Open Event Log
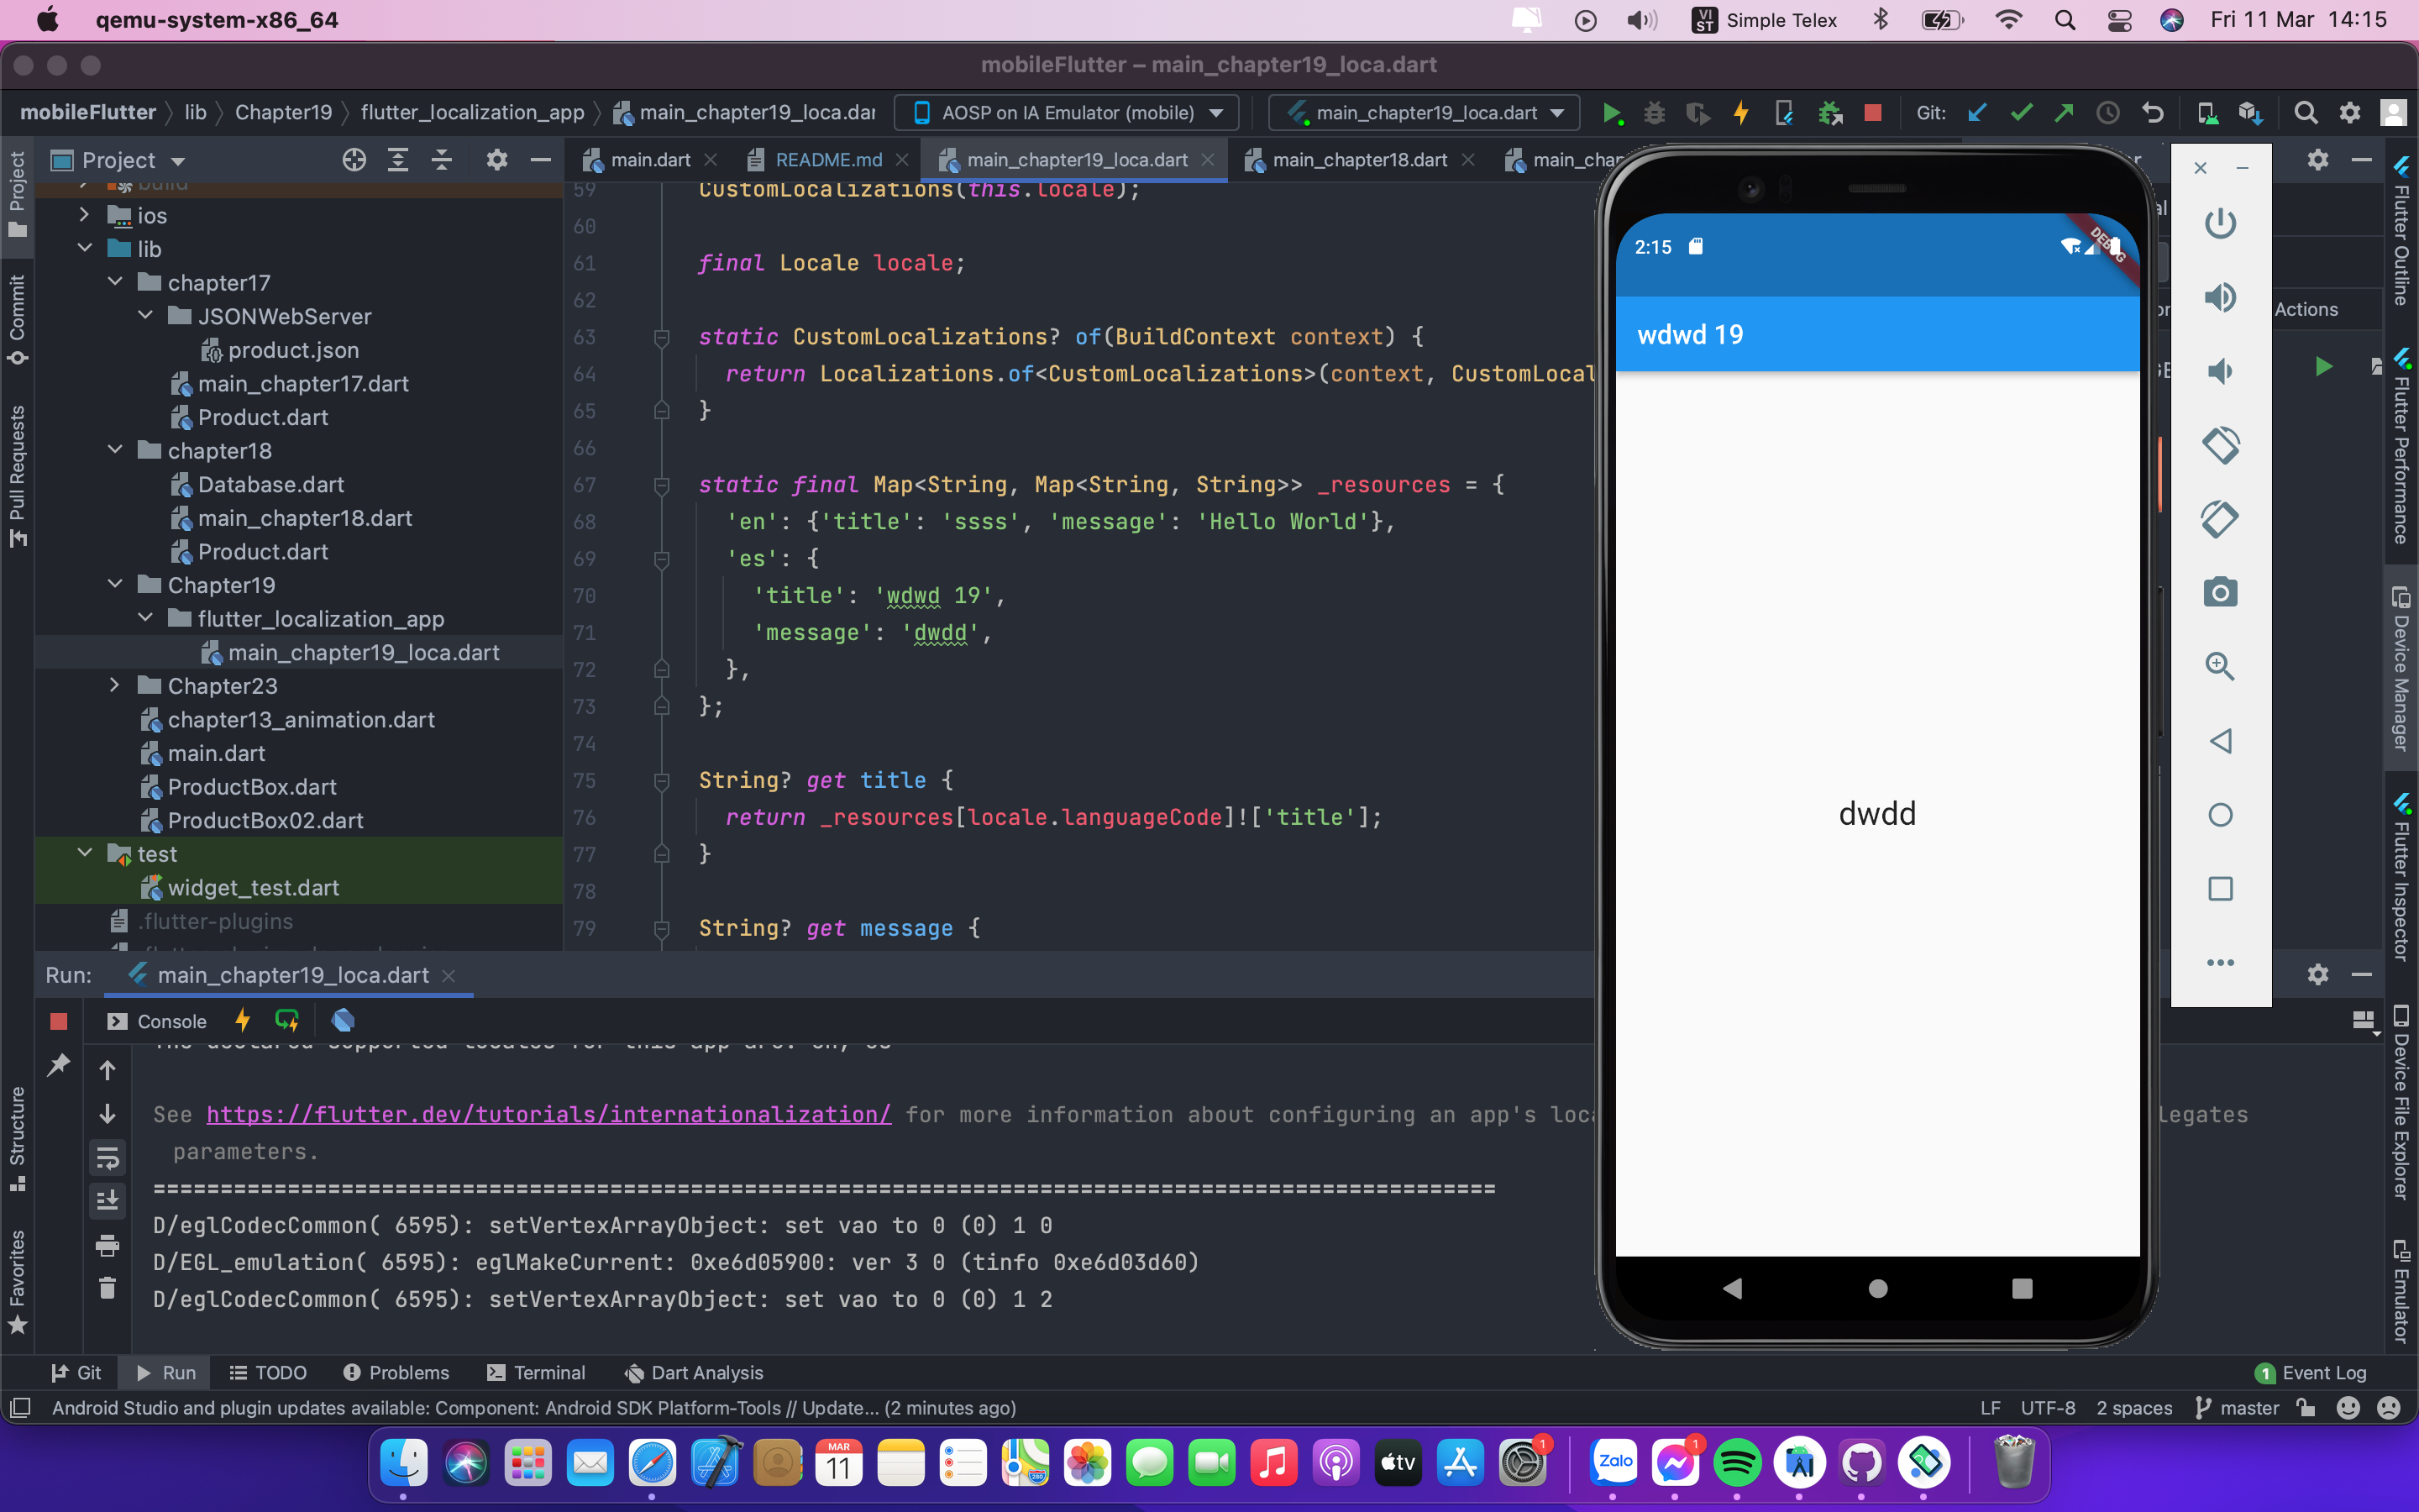 click(x=2310, y=1372)
